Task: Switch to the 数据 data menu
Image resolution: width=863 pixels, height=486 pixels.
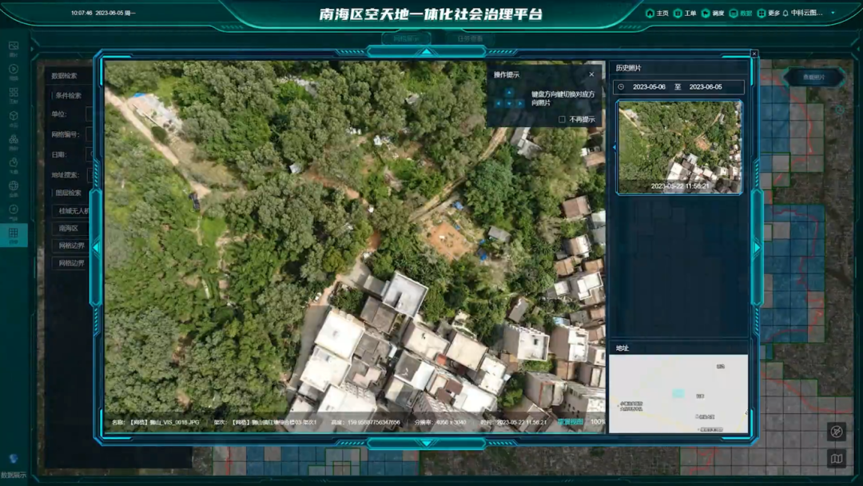Action: click(x=741, y=14)
